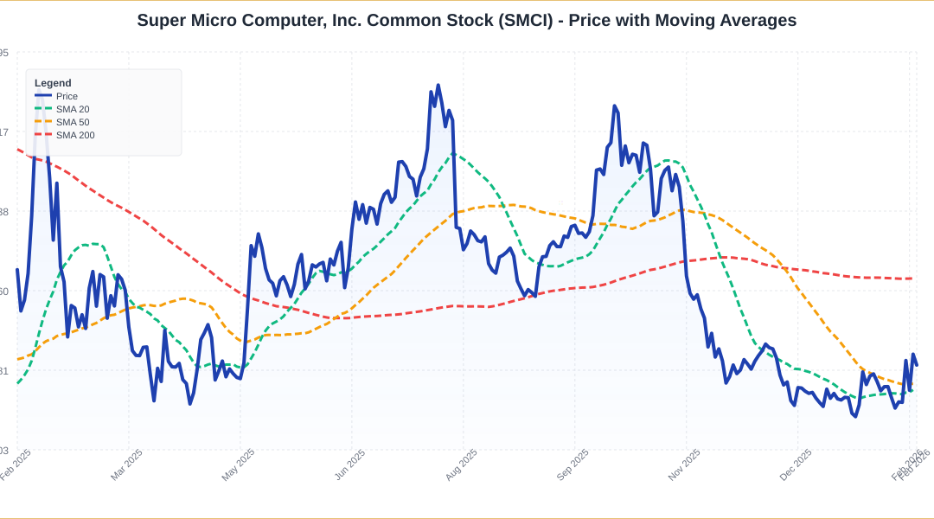Click the green SMA 20 legend swatch
This screenshot has height=519, width=934.
click(x=43, y=109)
